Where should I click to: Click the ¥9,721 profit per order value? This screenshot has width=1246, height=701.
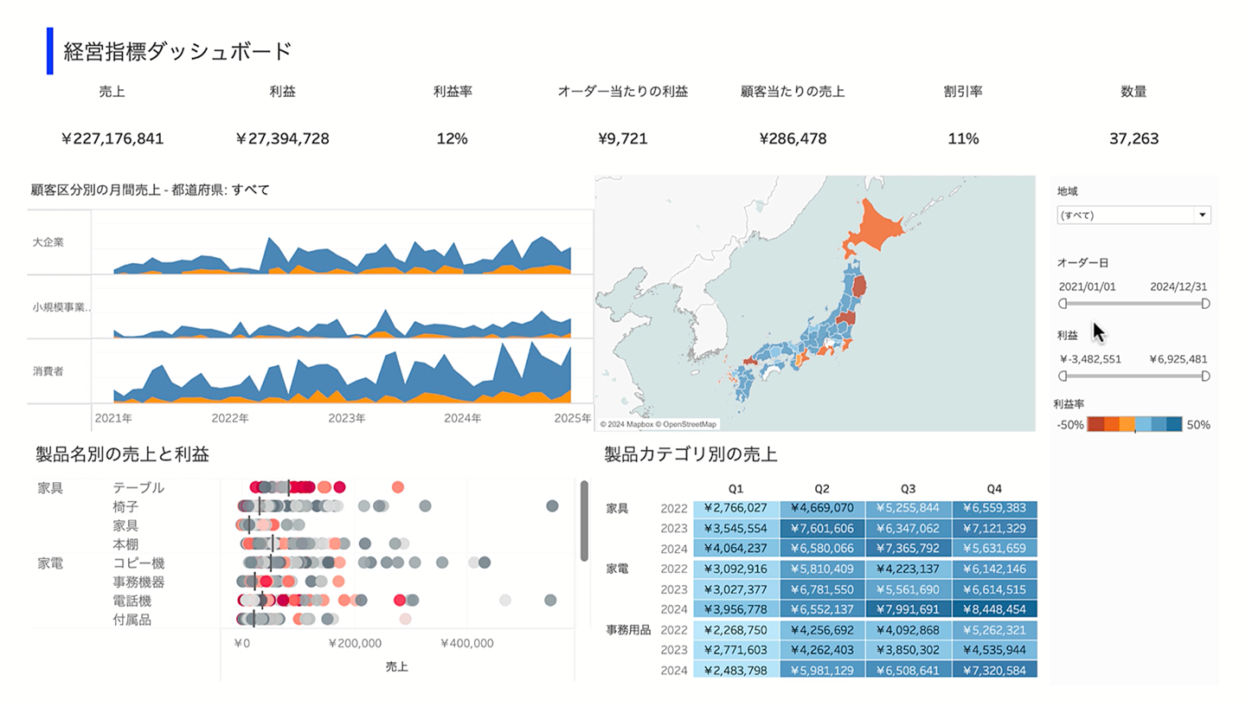623,138
